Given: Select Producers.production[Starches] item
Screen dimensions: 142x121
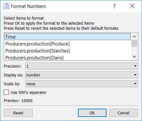Looking at the screenshot, I should [x=68, y=51].
